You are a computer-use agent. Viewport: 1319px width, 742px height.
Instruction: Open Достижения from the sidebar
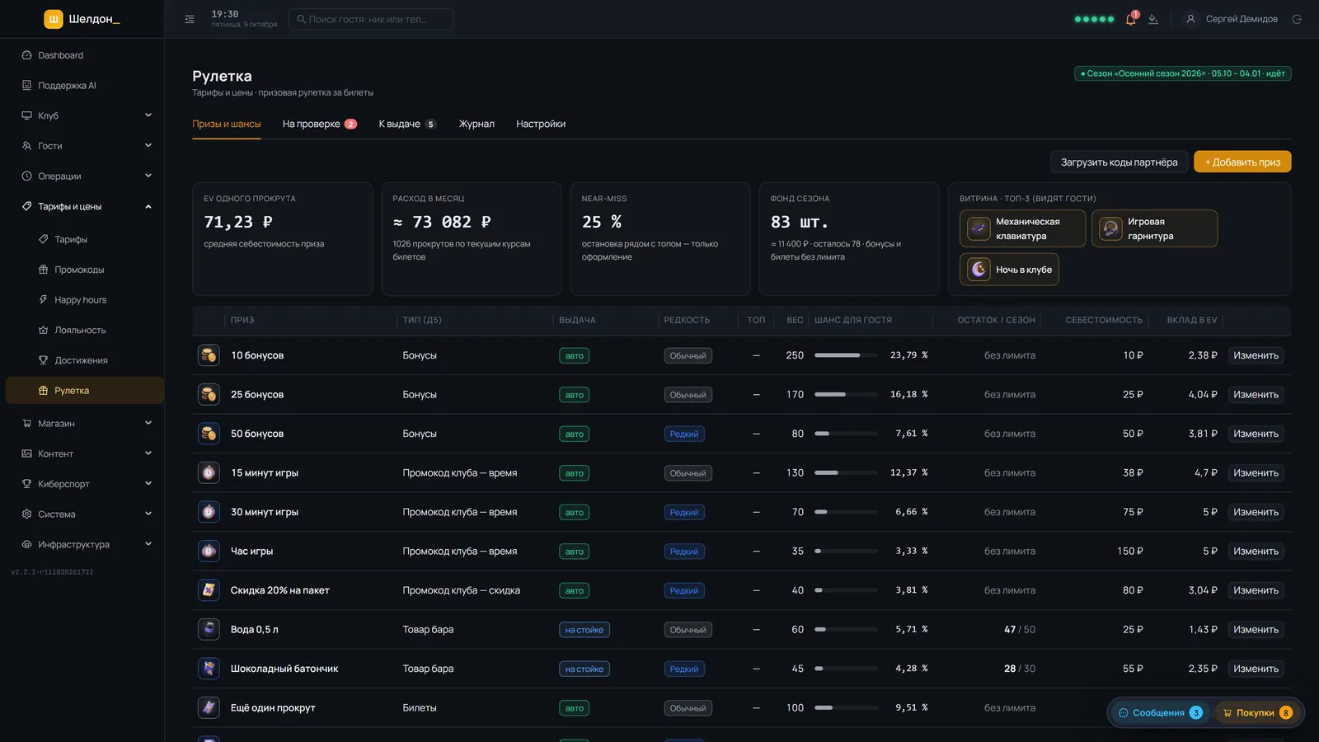point(82,360)
